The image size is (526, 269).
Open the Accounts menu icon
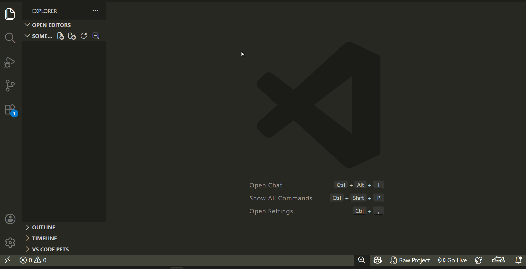point(10,219)
